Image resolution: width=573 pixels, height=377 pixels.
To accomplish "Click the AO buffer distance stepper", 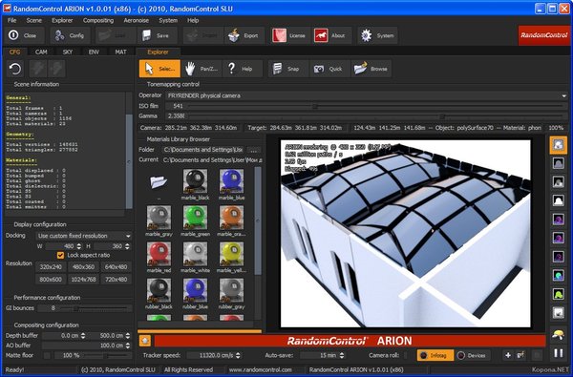I will tap(128, 346).
